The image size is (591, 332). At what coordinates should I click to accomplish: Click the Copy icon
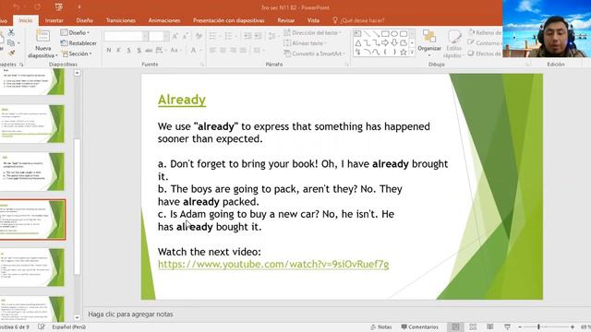pos(11,43)
